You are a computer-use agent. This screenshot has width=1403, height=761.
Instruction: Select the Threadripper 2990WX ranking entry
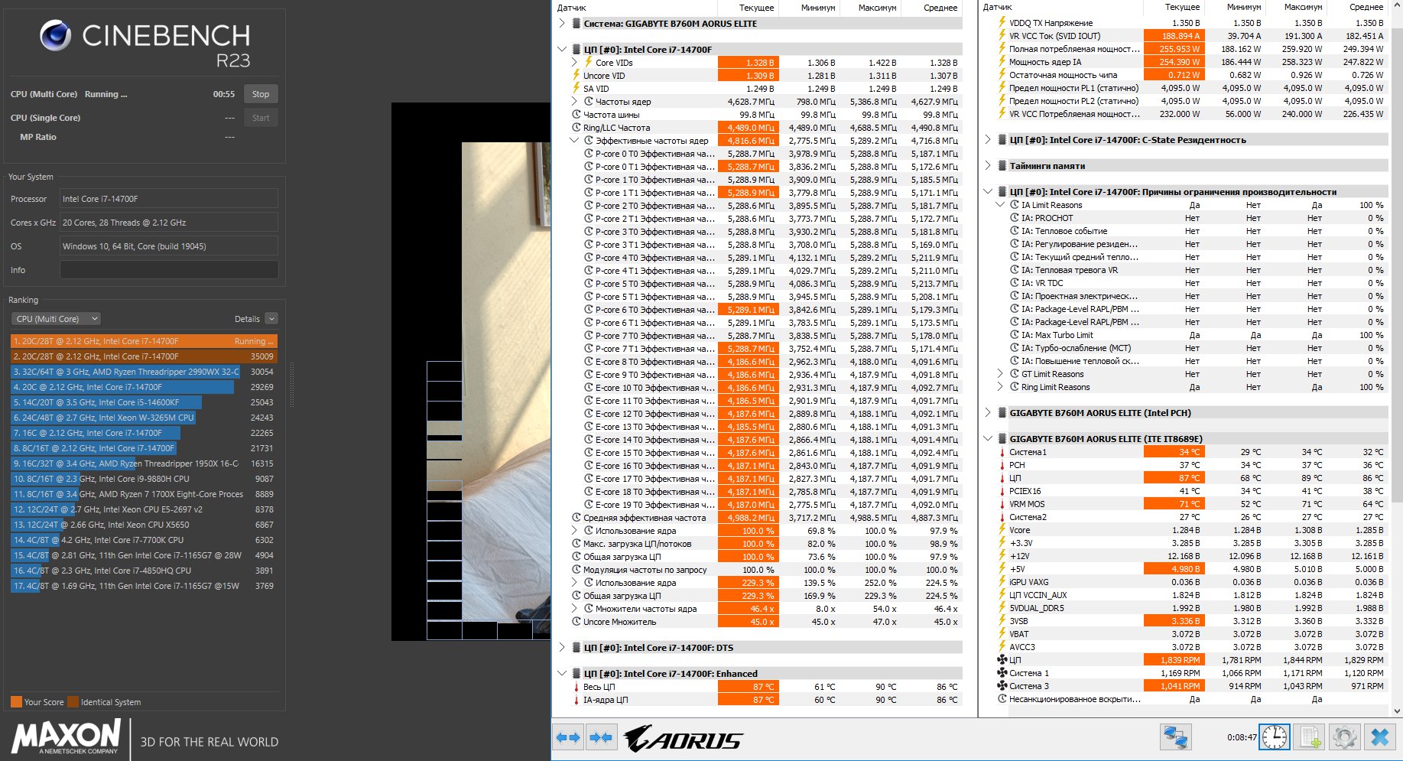click(144, 372)
